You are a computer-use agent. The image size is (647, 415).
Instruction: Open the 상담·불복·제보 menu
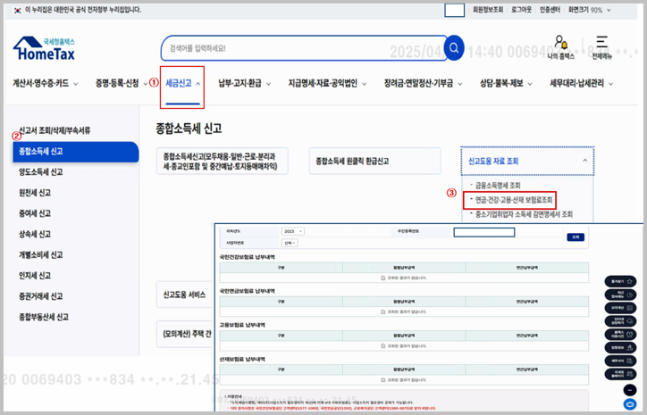[506, 84]
